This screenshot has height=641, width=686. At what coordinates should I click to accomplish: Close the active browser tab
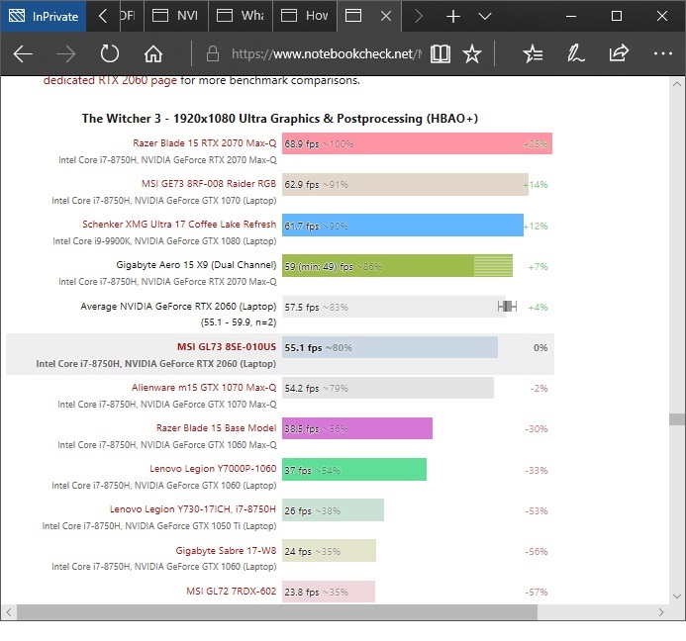[x=386, y=16]
